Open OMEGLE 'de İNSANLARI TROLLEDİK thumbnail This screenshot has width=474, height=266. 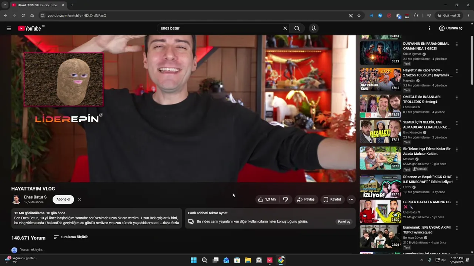pyautogui.click(x=380, y=106)
